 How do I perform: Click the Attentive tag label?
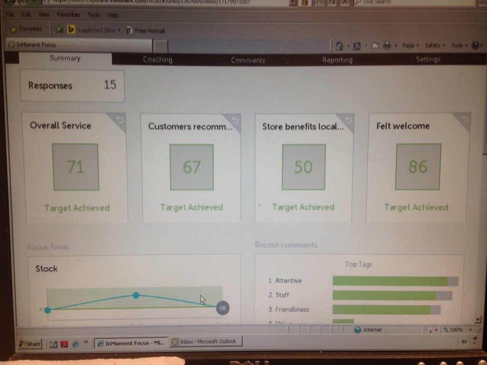tap(288, 280)
